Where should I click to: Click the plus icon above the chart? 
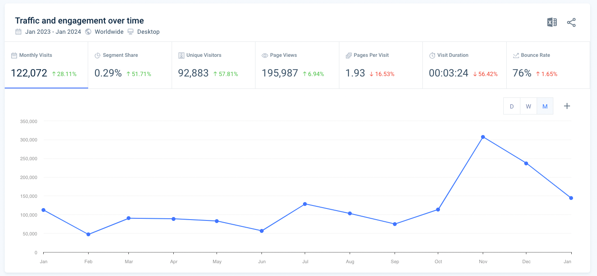(567, 106)
